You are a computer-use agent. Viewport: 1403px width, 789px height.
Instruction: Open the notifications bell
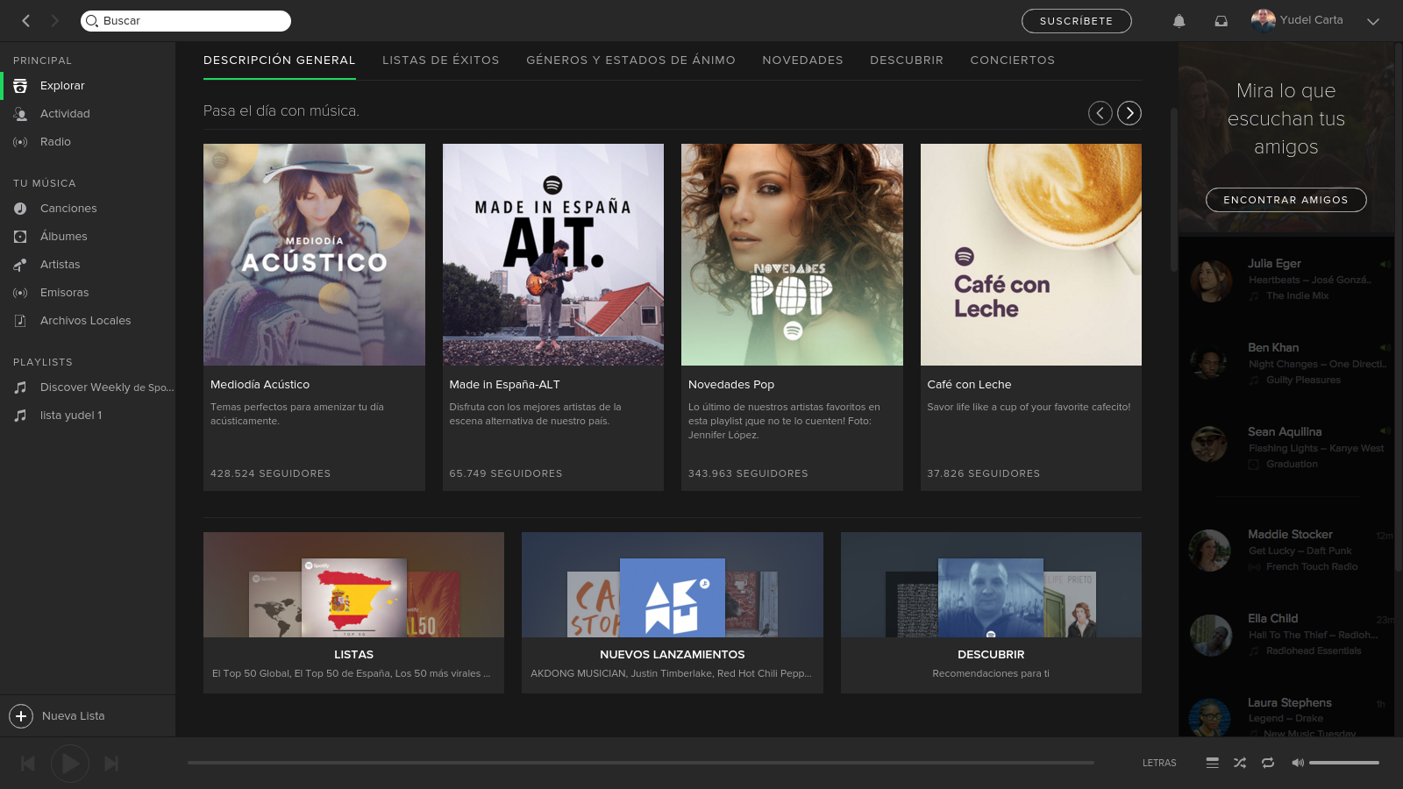click(x=1179, y=21)
